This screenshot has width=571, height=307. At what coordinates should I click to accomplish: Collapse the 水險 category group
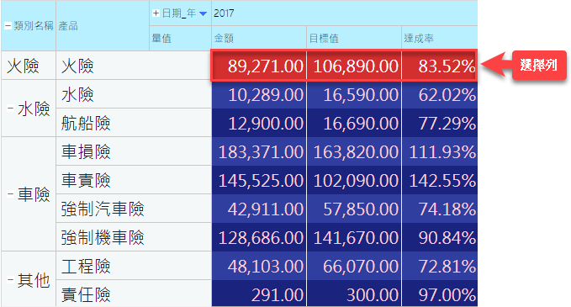point(10,109)
